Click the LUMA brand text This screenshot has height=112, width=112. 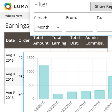21,6
